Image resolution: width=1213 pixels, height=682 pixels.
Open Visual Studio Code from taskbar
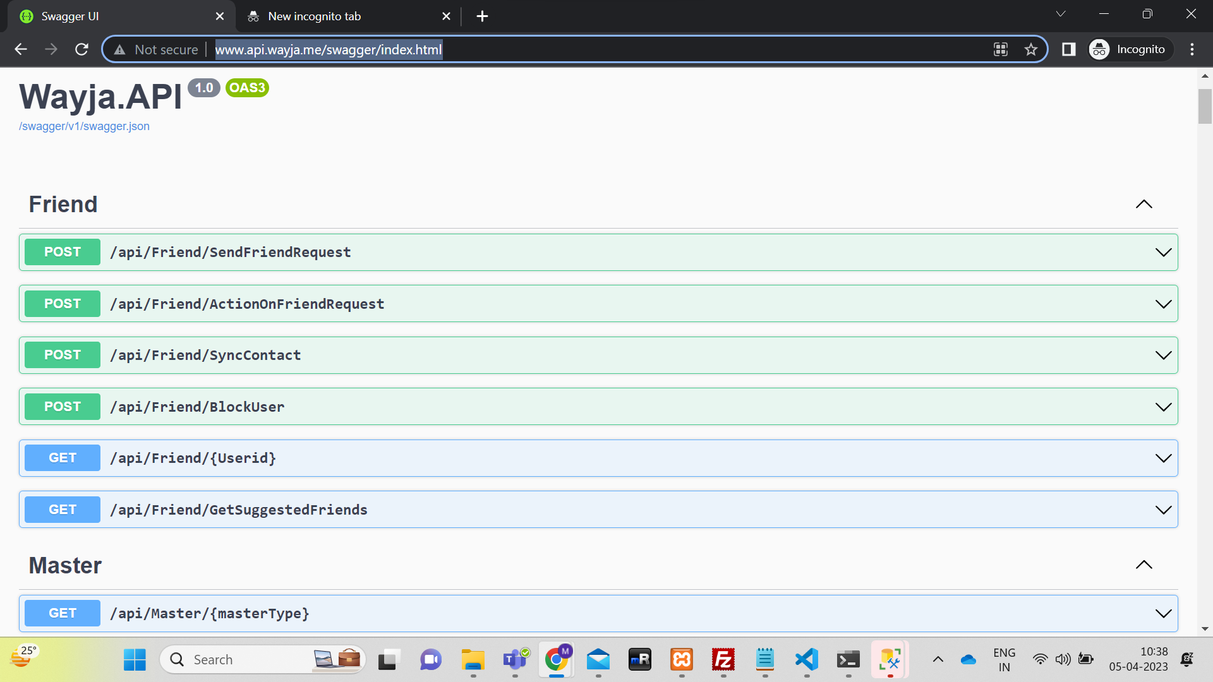807,660
